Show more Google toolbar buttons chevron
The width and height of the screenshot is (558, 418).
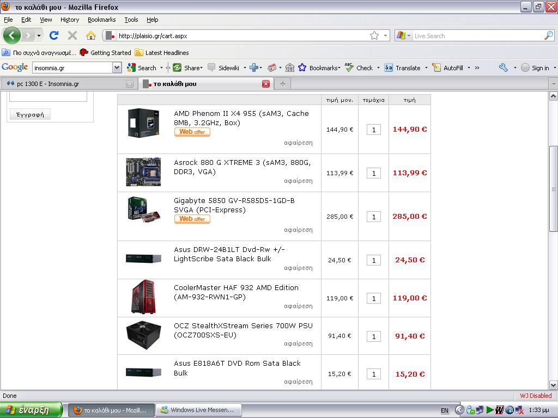point(477,67)
